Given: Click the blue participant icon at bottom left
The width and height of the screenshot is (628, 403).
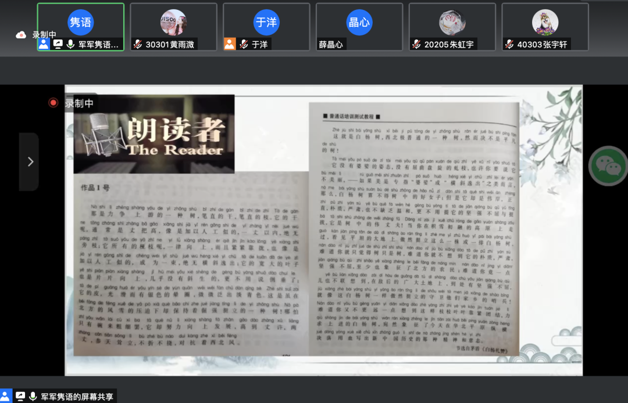Looking at the screenshot, I should (x=6, y=395).
